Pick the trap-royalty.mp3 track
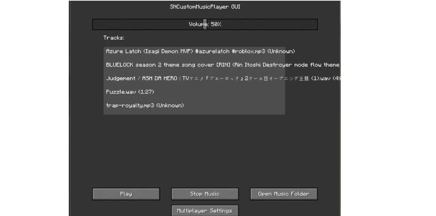The height and width of the screenshot is (216, 436). pyautogui.click(x=194, y=105)
